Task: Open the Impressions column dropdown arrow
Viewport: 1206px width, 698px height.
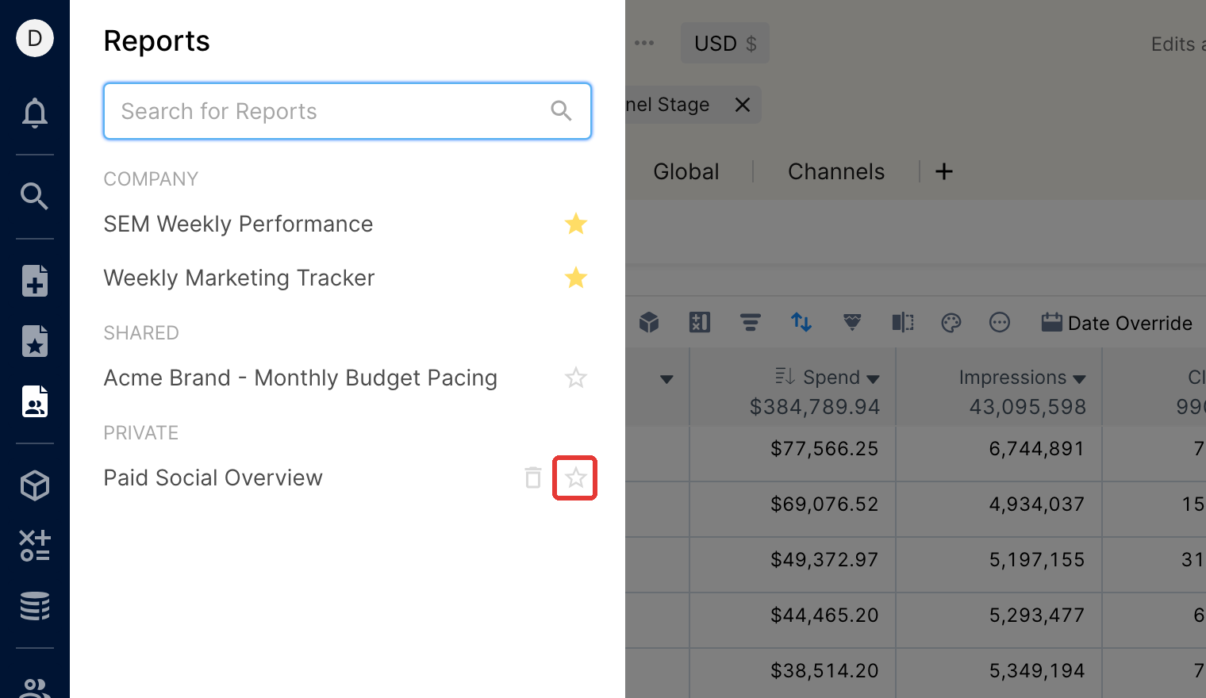Action: tap(1079, 379)
